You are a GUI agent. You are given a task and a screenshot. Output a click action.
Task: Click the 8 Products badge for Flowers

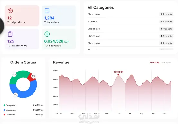166,21
